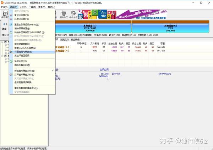Open the 文件(F) menu
Image resolution: width=213 pixels, height=150 pixels.
4,7
